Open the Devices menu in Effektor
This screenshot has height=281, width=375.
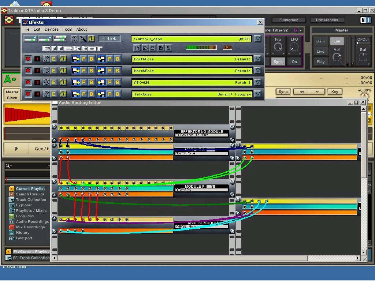(x=51, y=29)
